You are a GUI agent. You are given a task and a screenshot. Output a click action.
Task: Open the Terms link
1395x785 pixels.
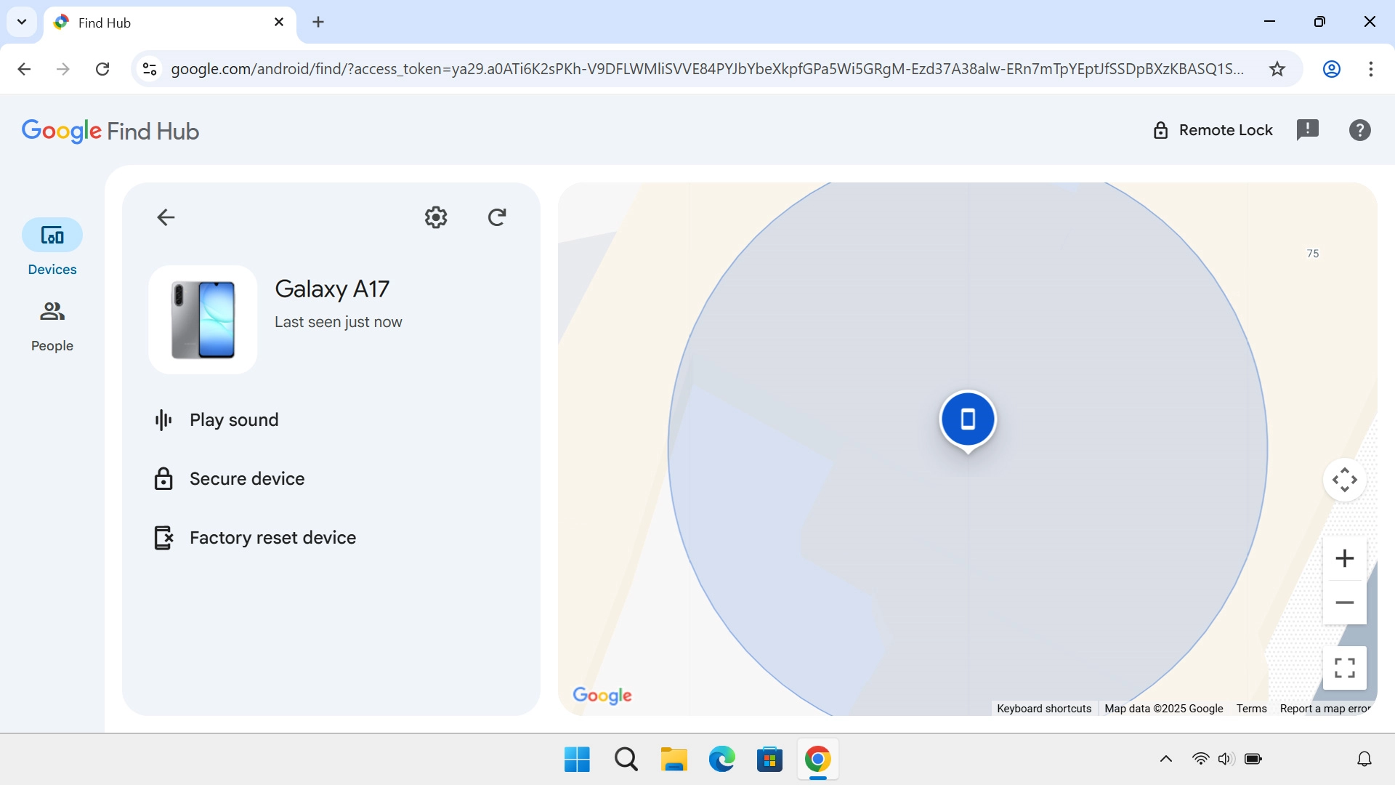(1251, 708)
